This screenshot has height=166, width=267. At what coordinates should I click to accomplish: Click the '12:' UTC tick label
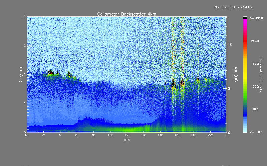[x=127, y=135]
